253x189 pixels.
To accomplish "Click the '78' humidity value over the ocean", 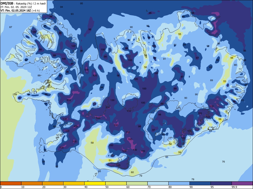I will [x=193, y=179].
